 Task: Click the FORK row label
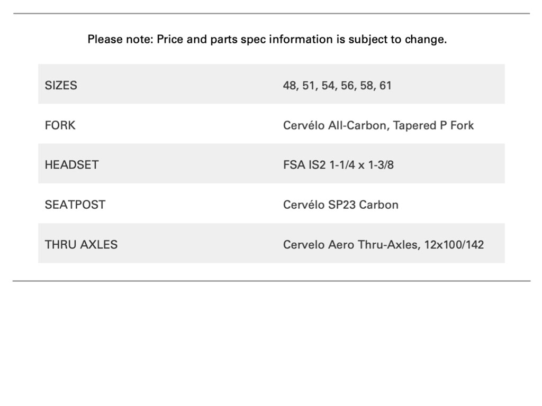click(x=60, y=125)
